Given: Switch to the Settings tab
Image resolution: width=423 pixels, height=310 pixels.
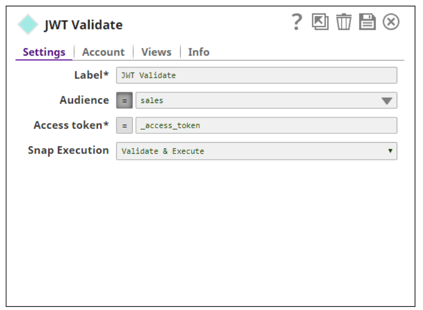Looking at the screenshot, I should pyautogui.click(x=44, y=52).
